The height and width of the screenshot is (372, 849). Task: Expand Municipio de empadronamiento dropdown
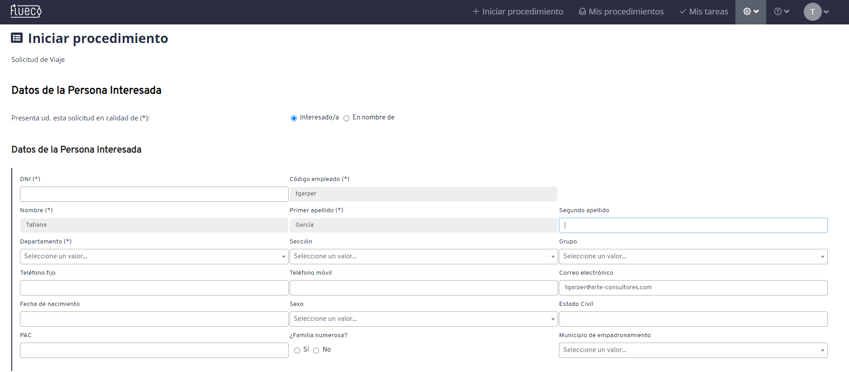point(693,350)
